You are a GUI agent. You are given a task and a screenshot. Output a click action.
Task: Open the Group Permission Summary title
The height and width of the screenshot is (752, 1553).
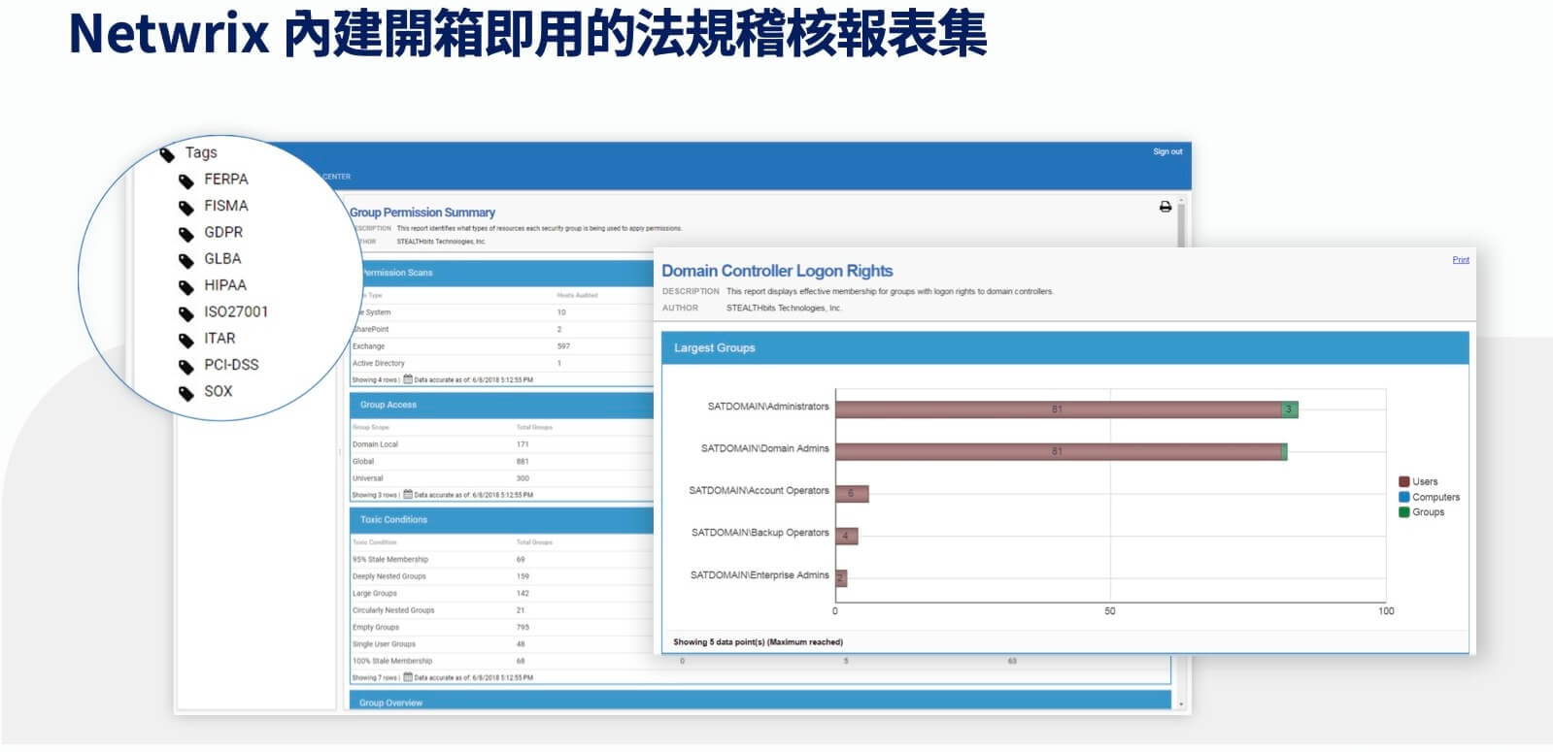coord(422,213)
